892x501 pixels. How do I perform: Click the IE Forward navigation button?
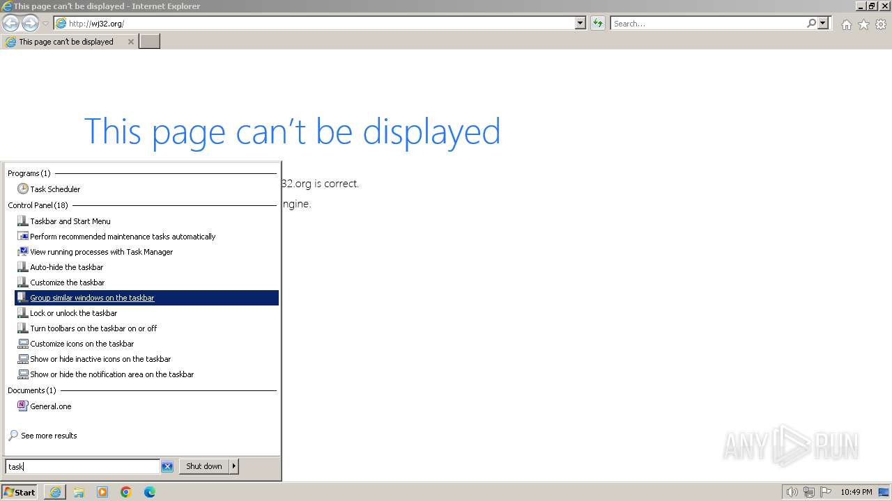(x=30, y=23)
